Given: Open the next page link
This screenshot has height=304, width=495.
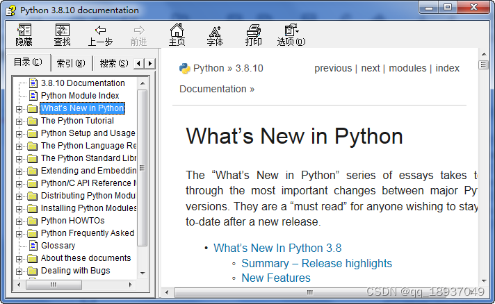Looking at the screenshot, I should (371, 68).
